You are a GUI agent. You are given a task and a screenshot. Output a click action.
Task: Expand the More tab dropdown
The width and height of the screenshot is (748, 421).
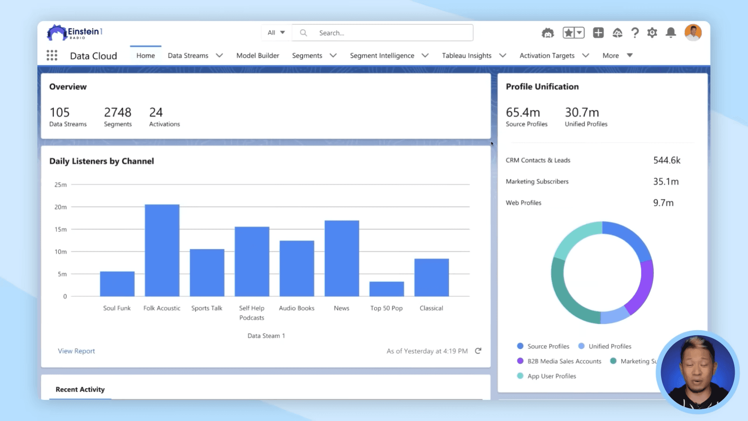[630, 55]
